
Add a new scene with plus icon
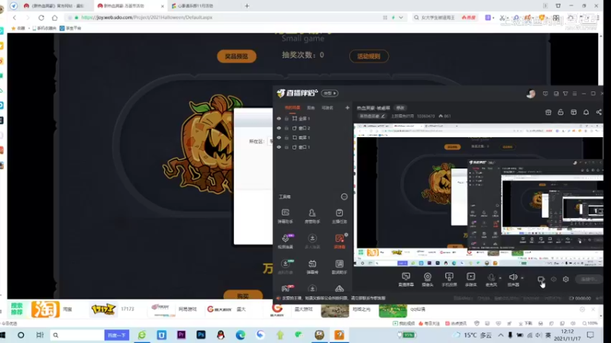click(x=348, y=107)
